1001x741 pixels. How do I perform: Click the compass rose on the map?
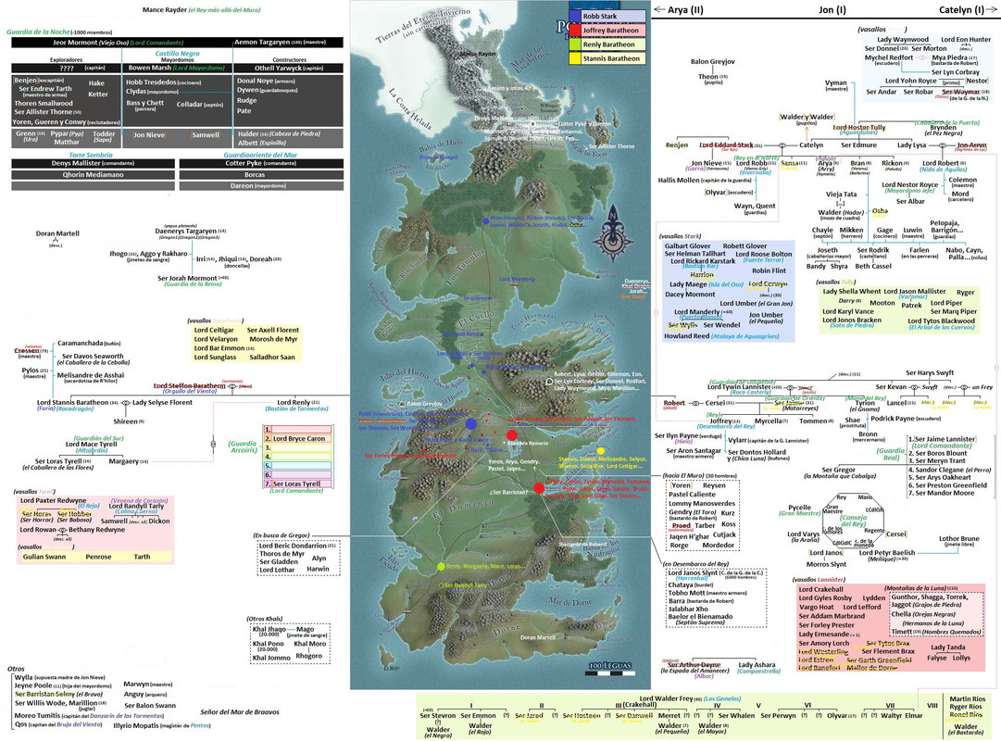(x=613, y=233)
